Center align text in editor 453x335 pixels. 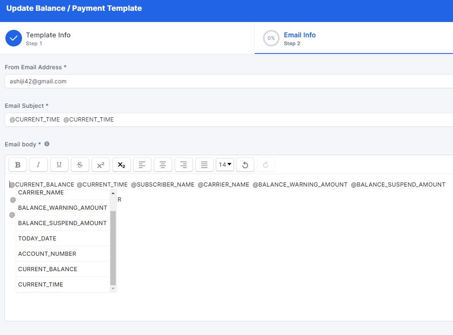coord(163,165)
